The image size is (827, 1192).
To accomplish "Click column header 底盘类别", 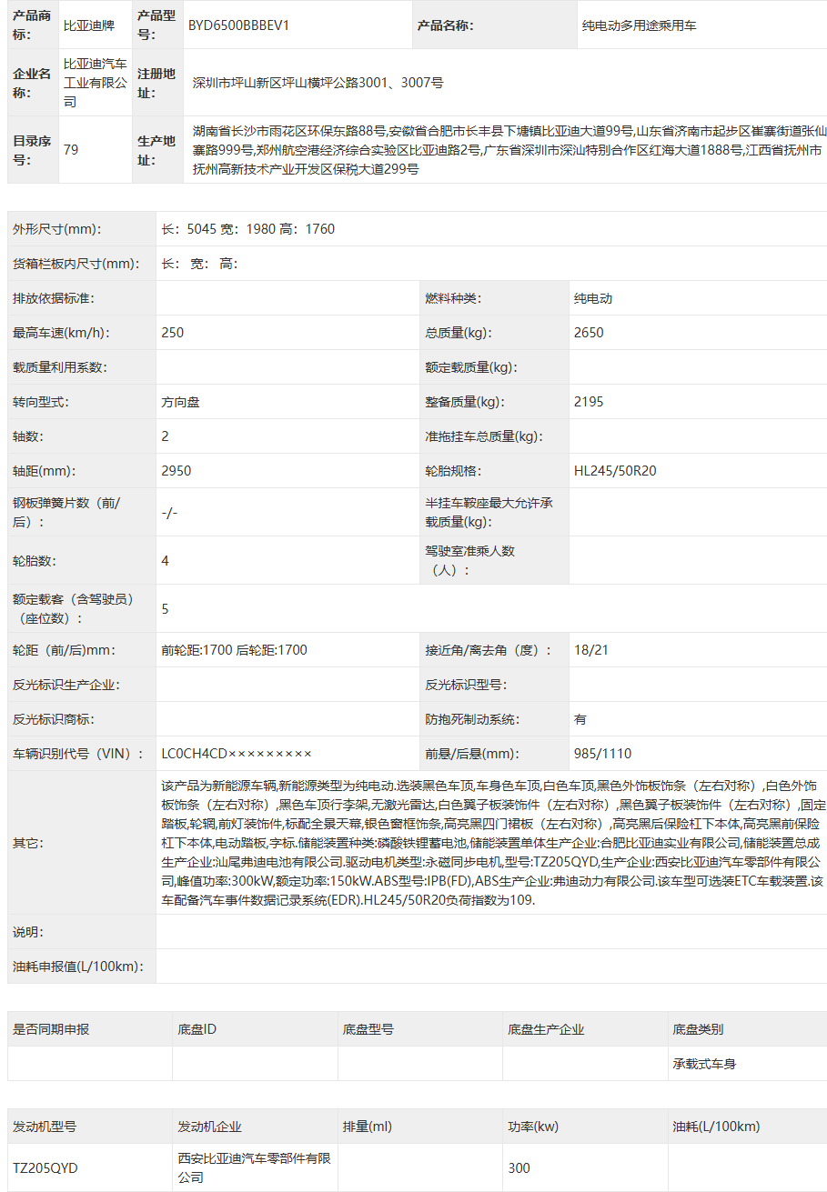I will 699,1029.
